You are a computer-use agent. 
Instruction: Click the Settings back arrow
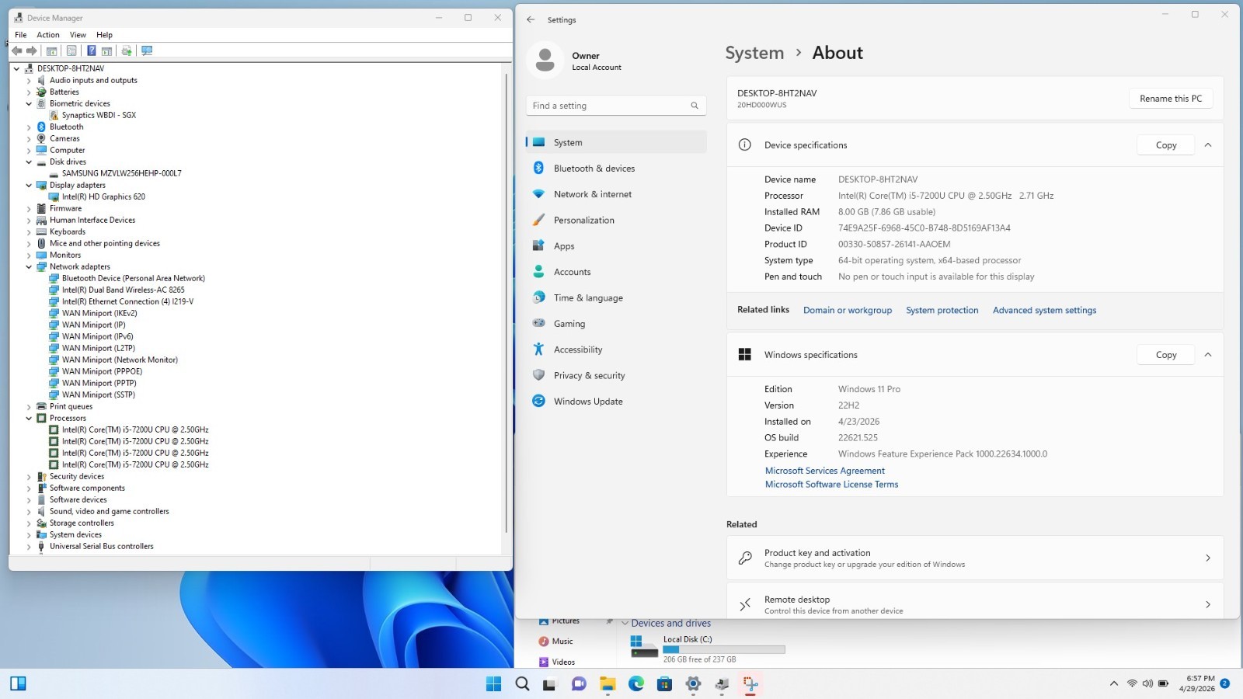tap(531, 19)
